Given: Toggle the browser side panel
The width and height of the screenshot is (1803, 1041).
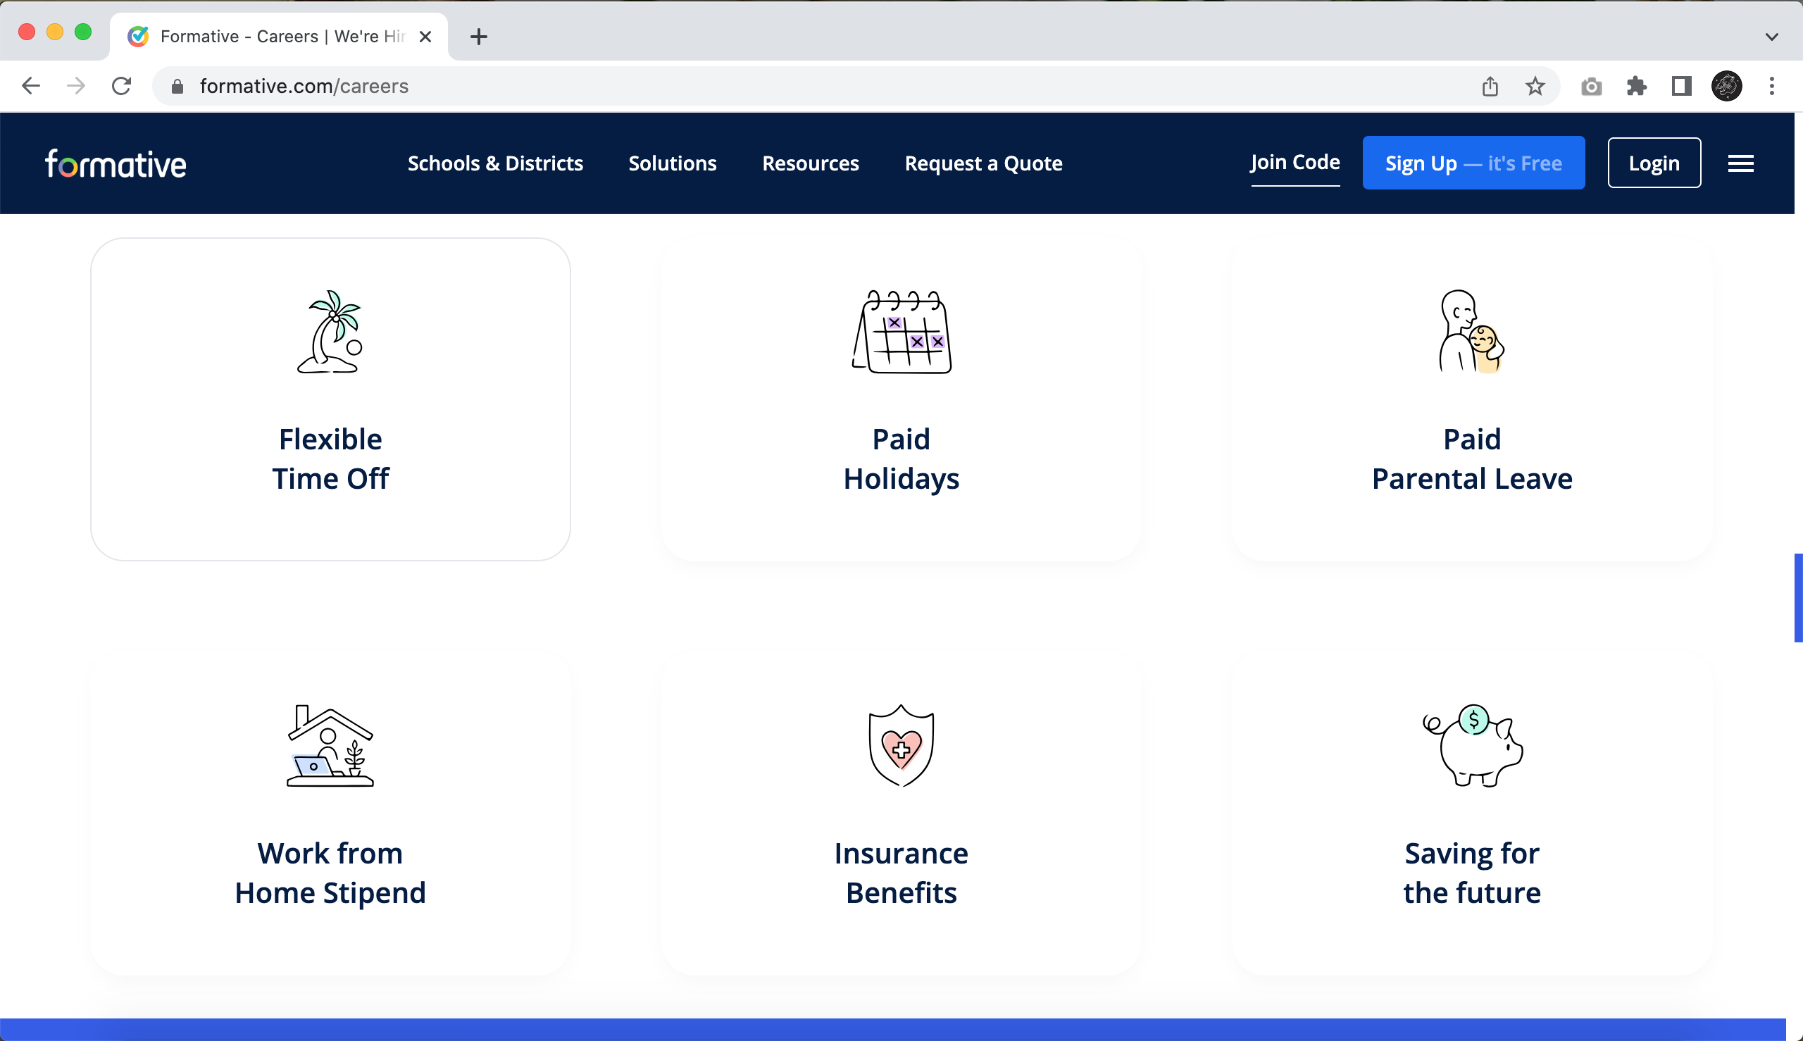Looking at the screenshot, I should click(1680, 87).
